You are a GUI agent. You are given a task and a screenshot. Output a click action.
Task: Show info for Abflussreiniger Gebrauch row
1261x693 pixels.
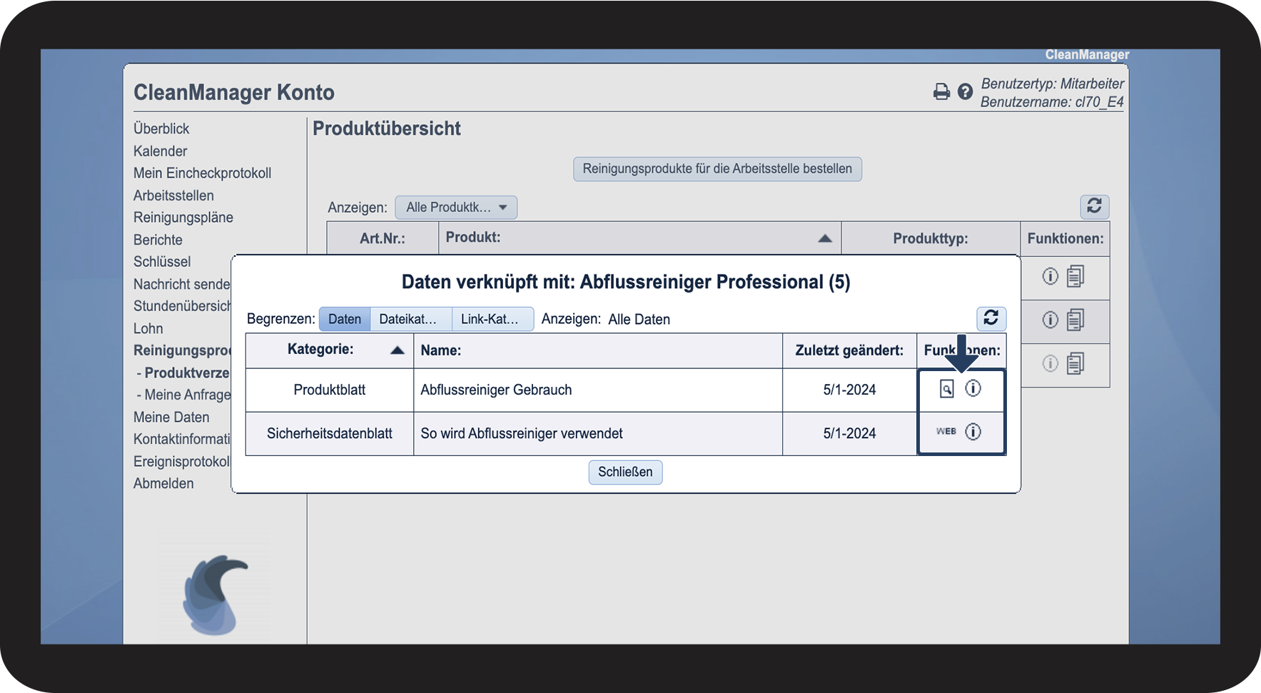tap(973, 388)
